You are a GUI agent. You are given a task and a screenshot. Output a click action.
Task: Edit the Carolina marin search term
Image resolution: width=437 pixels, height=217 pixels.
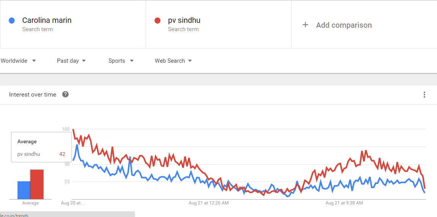coord(47,21)
